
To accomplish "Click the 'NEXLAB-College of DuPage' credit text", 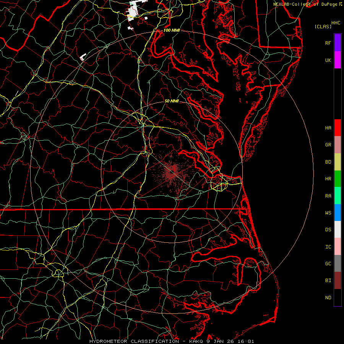I will click(x=305, y=4).
